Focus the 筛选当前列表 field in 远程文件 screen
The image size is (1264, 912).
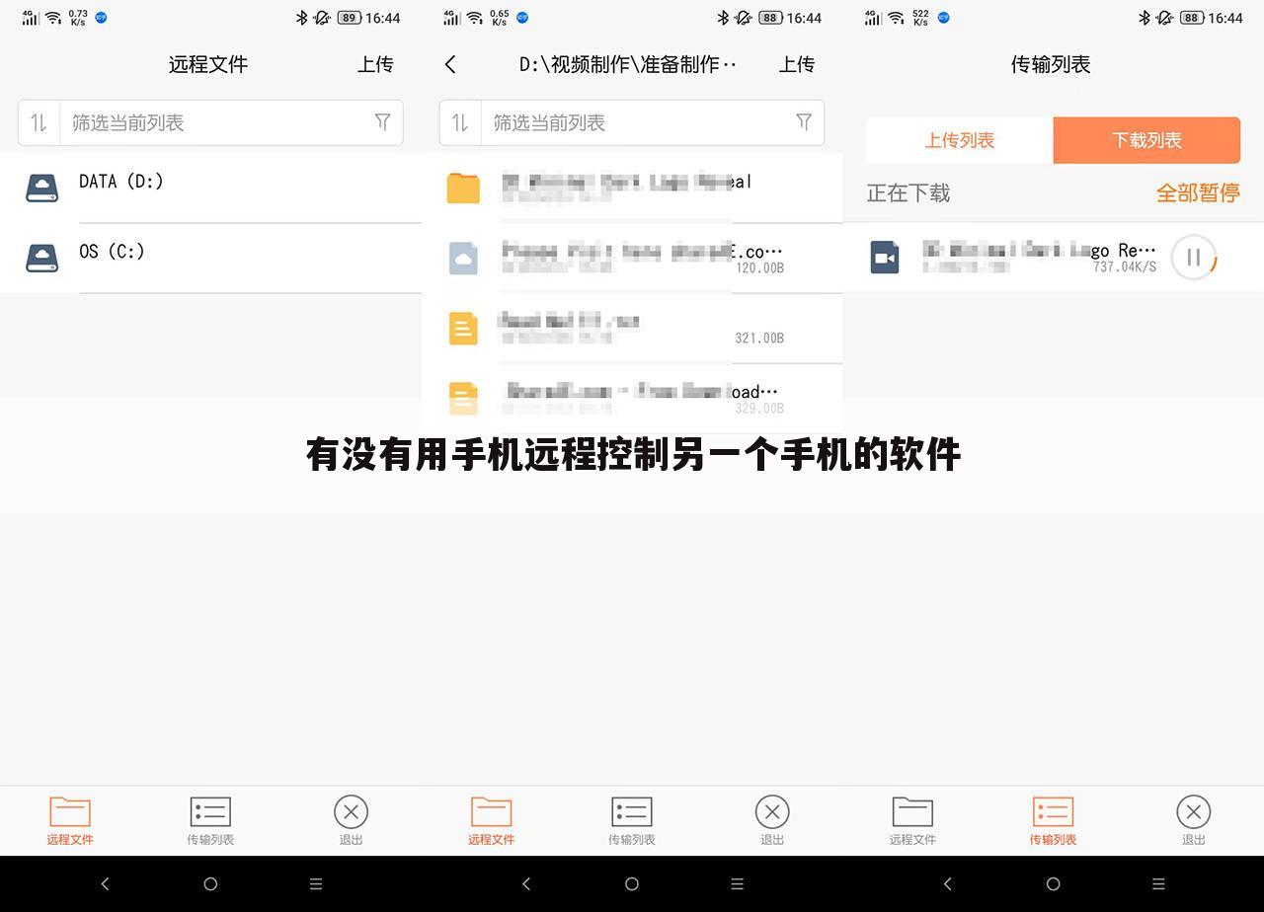tap(210, 122)
